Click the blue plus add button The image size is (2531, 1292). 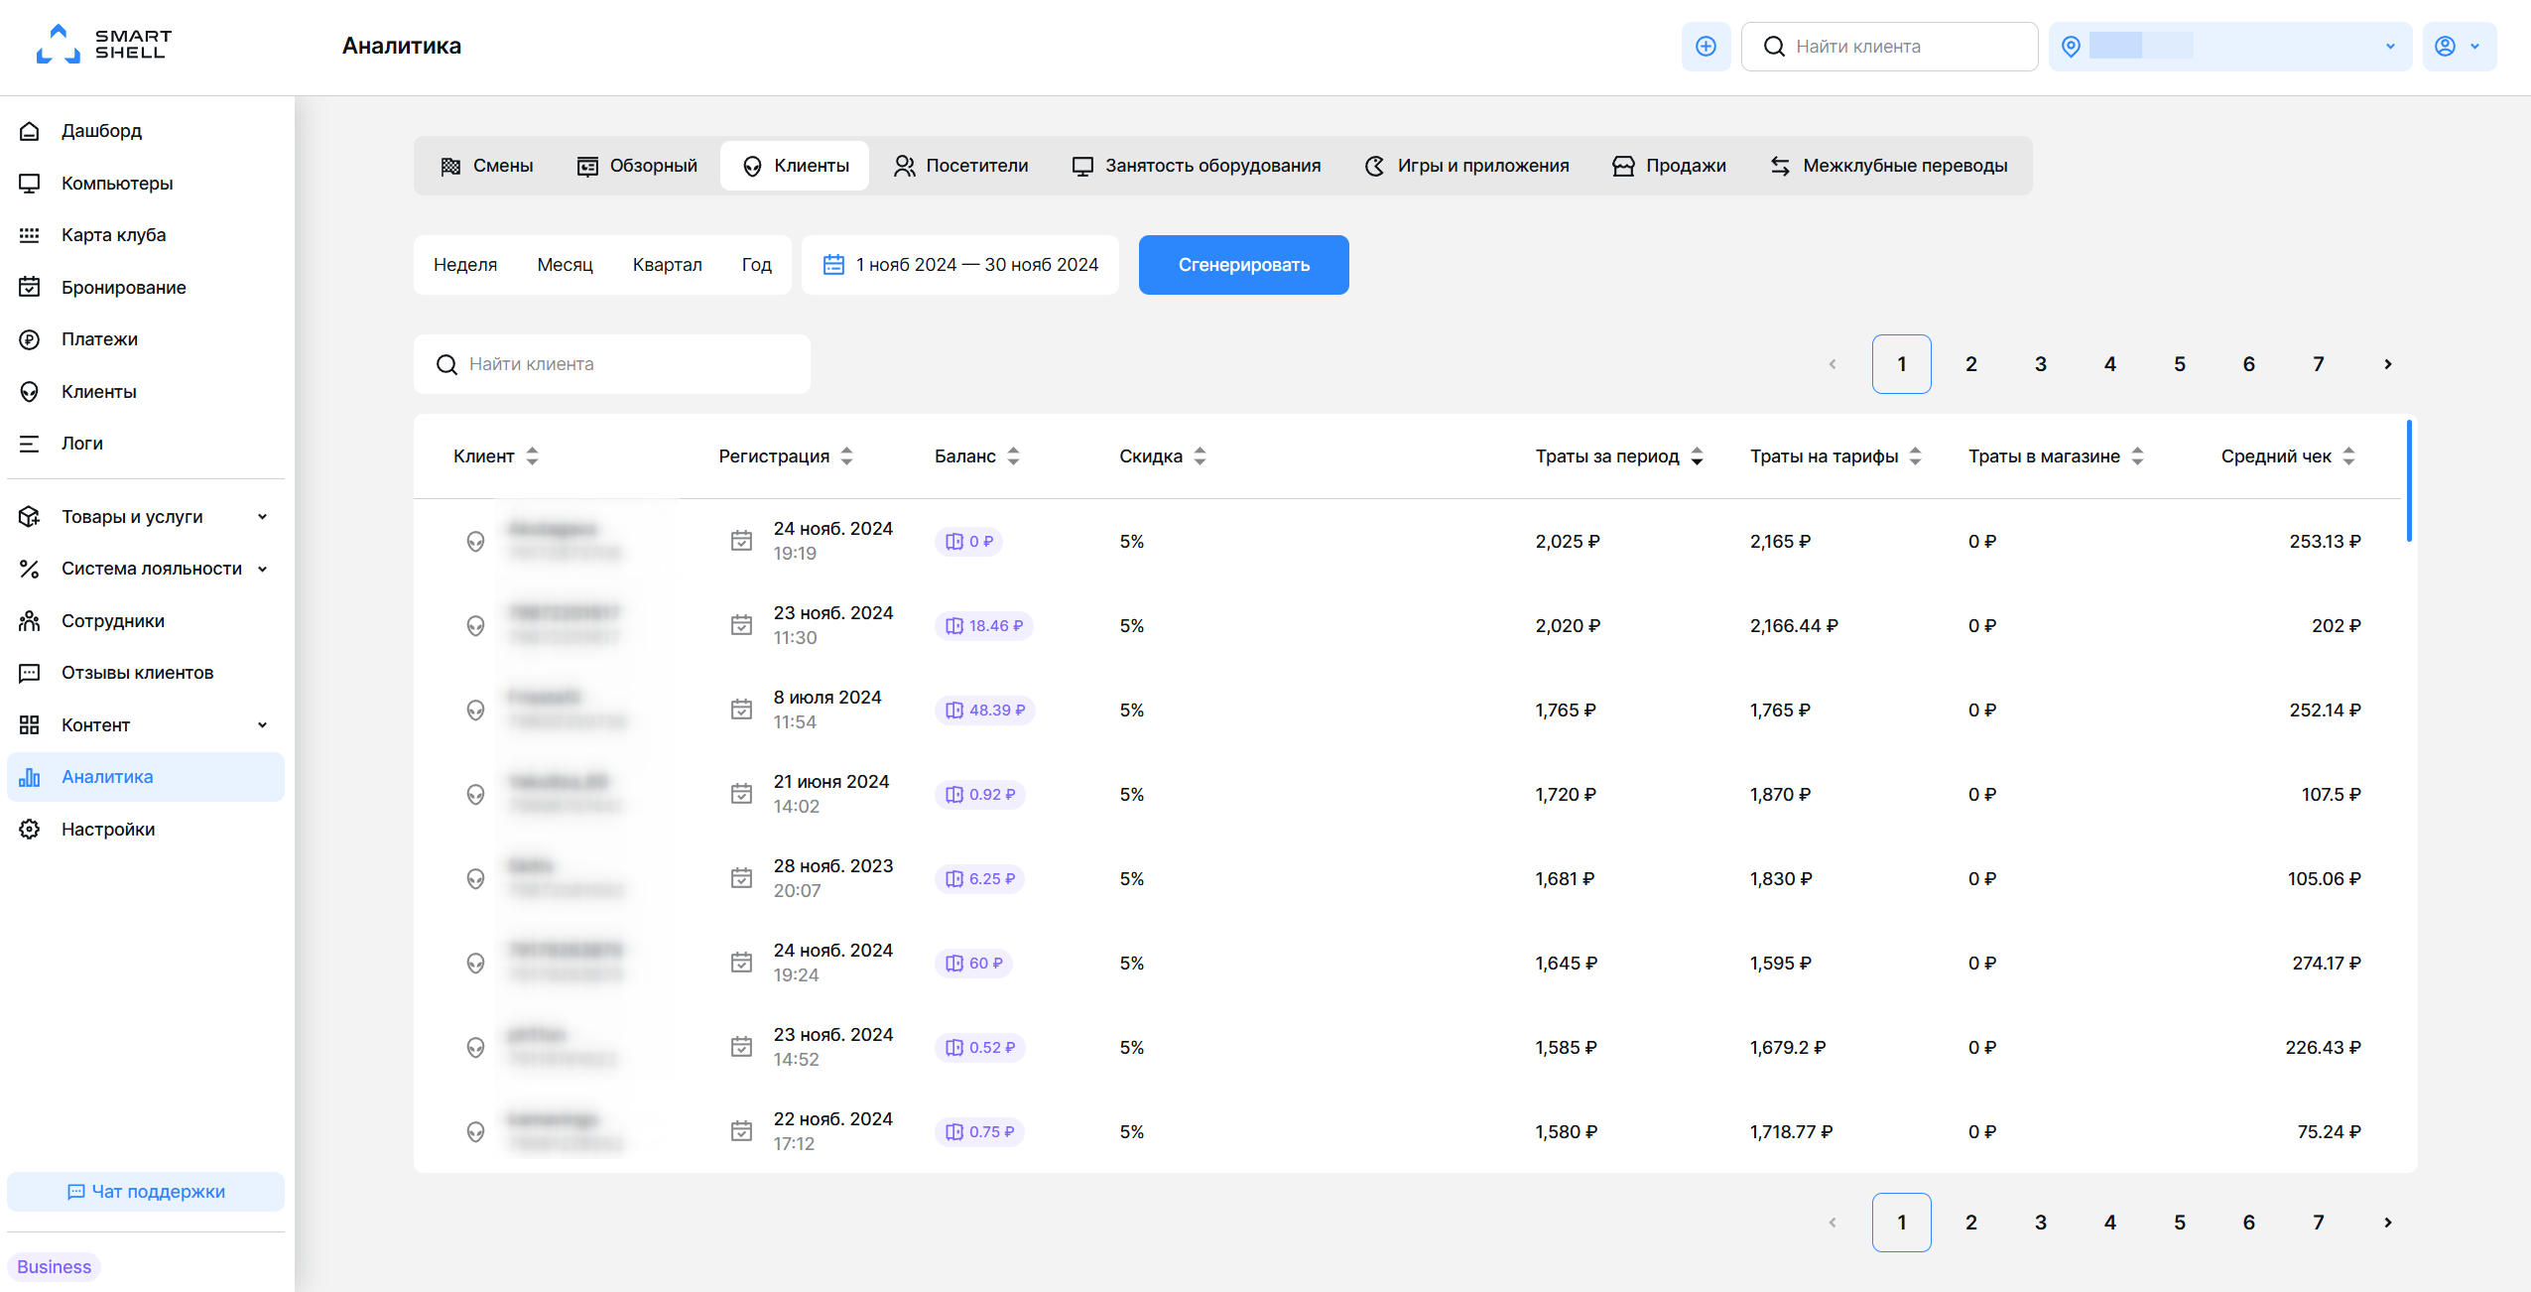pos(1706,47)
